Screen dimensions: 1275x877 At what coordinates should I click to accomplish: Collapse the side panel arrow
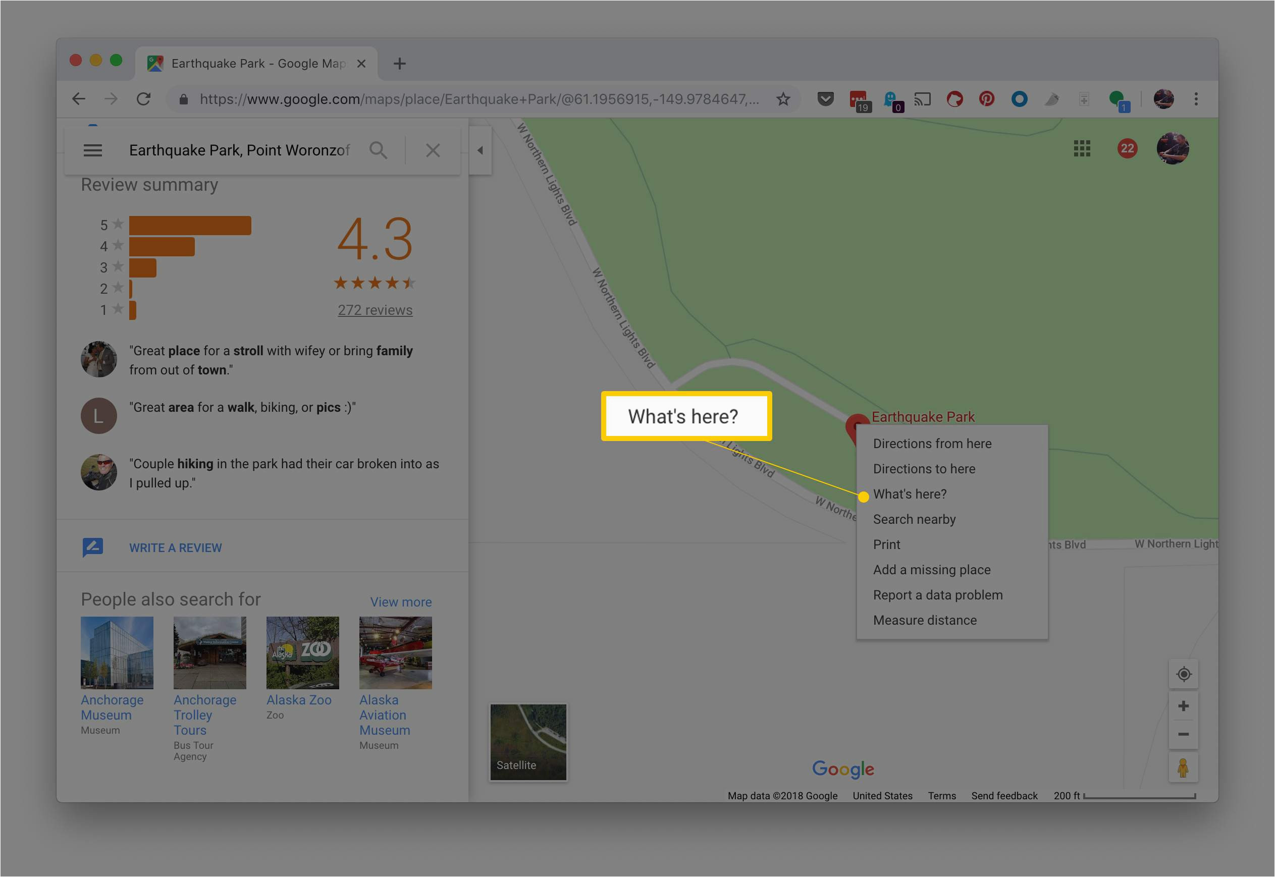pos(481,150)
